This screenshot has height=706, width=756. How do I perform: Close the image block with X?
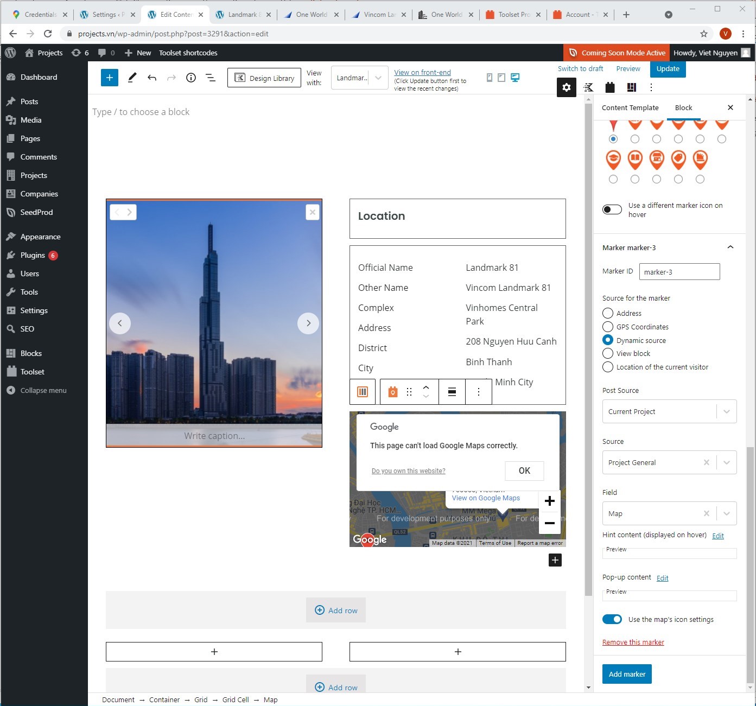pos(313,212)
